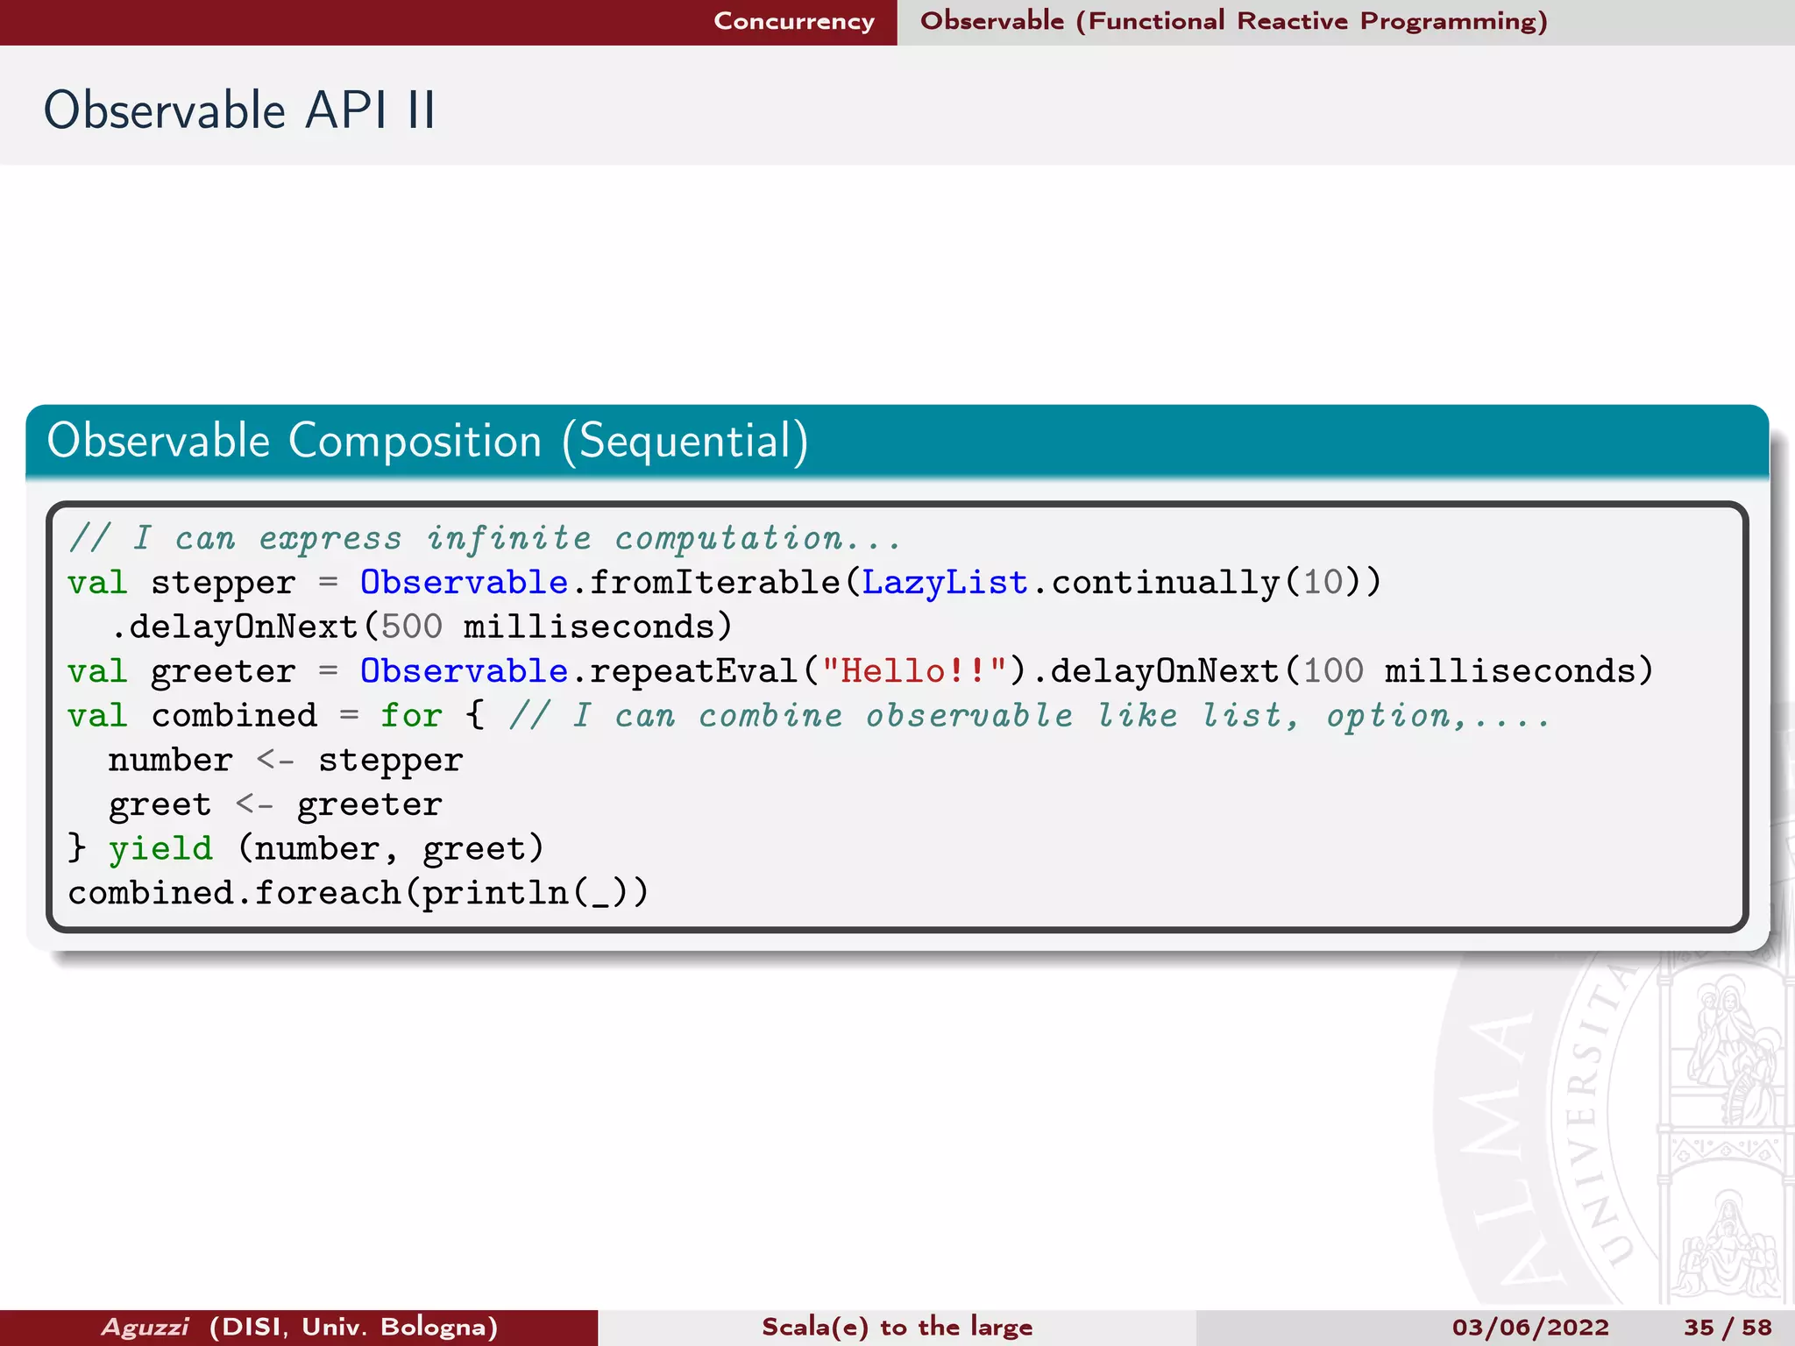Click the date 03/06/2022 in footer
This screenshot has width=1795, height=1346.
tap(1529, 1327)
